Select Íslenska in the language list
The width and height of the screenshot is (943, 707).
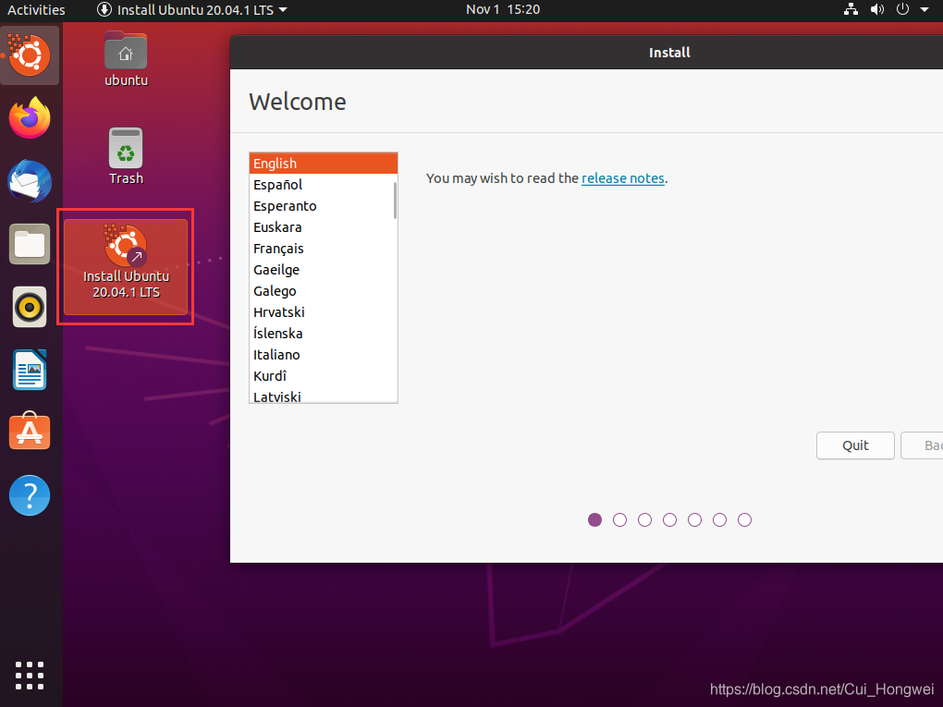tap(322, 334)
